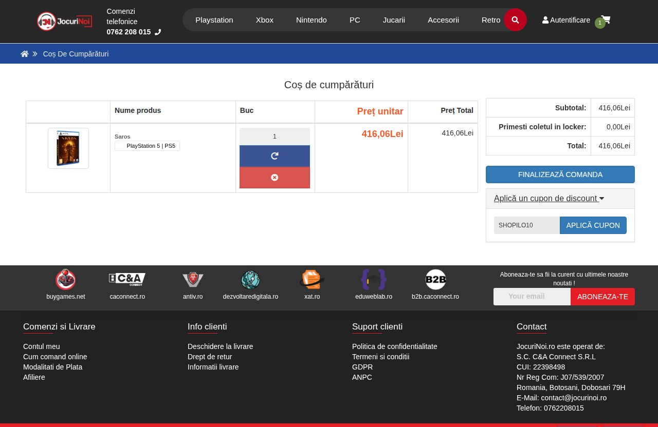Click Autentificare to log in
This screenshot has height=427, width=658.
click(566, 20)
